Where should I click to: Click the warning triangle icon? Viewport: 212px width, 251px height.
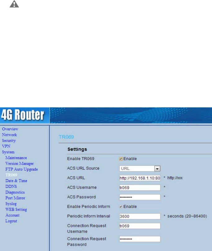click(14, 4)
